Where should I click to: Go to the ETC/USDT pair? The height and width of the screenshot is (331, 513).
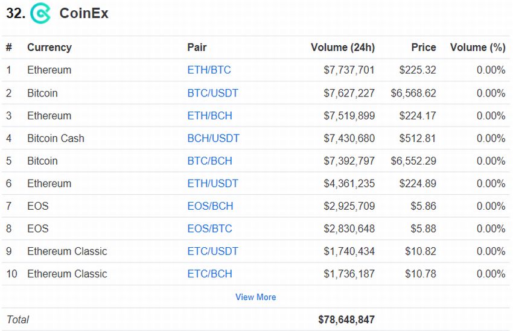(212, 251)
